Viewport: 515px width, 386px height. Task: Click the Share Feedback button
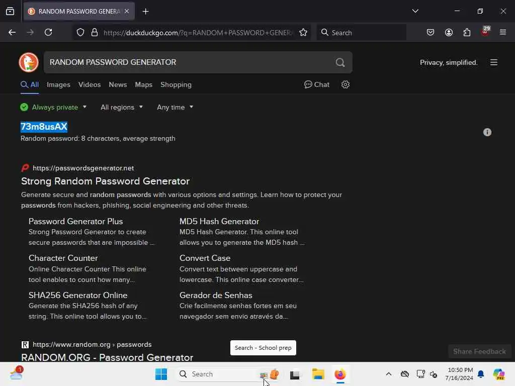(x=479, y=351)
